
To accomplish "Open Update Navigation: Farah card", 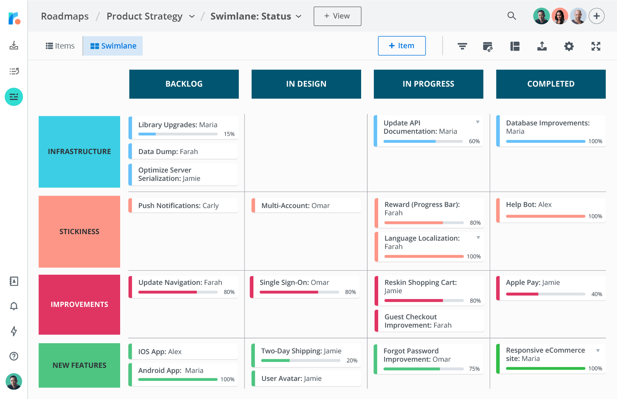I will 183,287.
